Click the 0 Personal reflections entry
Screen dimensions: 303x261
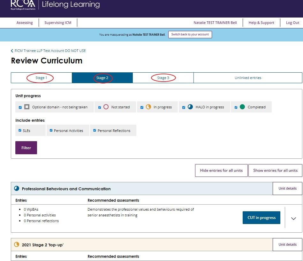click(x=42, y=221)
